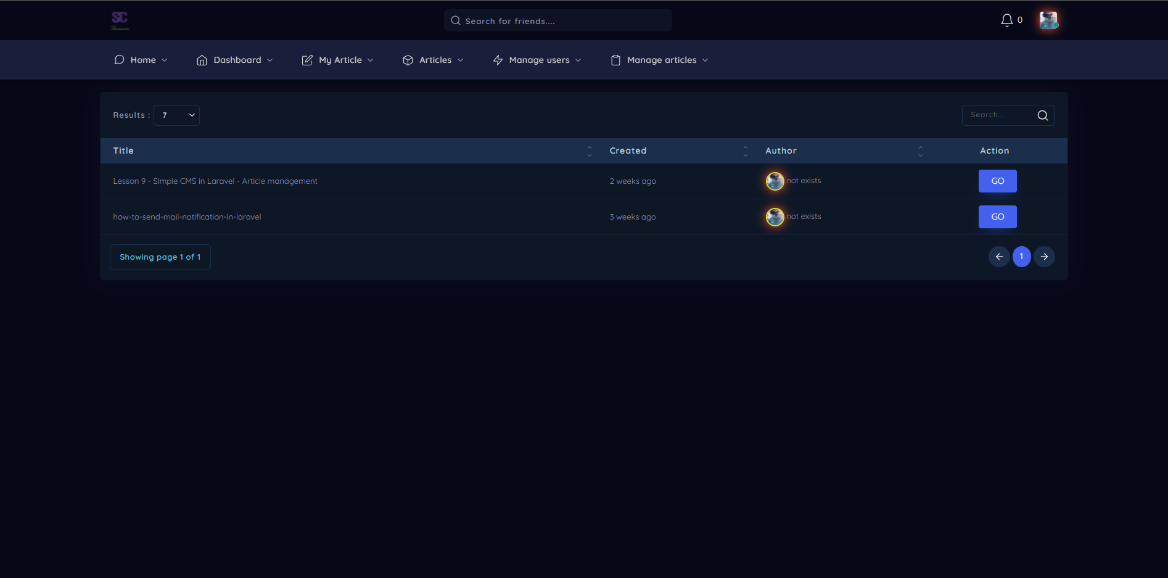Click author avatar in mail-notification row
This screenshot has height=578, width=1168.
tap(775, 217)
